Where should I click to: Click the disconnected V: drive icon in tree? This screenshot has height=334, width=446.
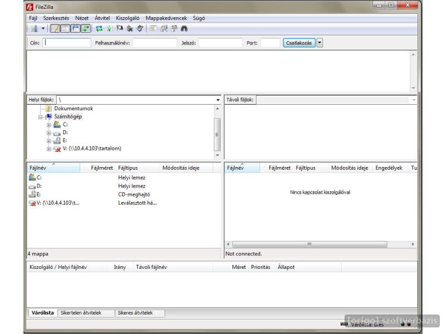(x=57, y=149)
